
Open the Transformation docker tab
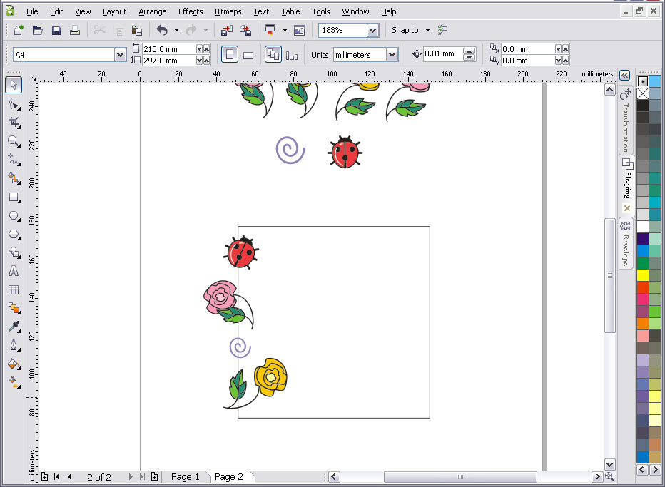[x=626, y=120]
